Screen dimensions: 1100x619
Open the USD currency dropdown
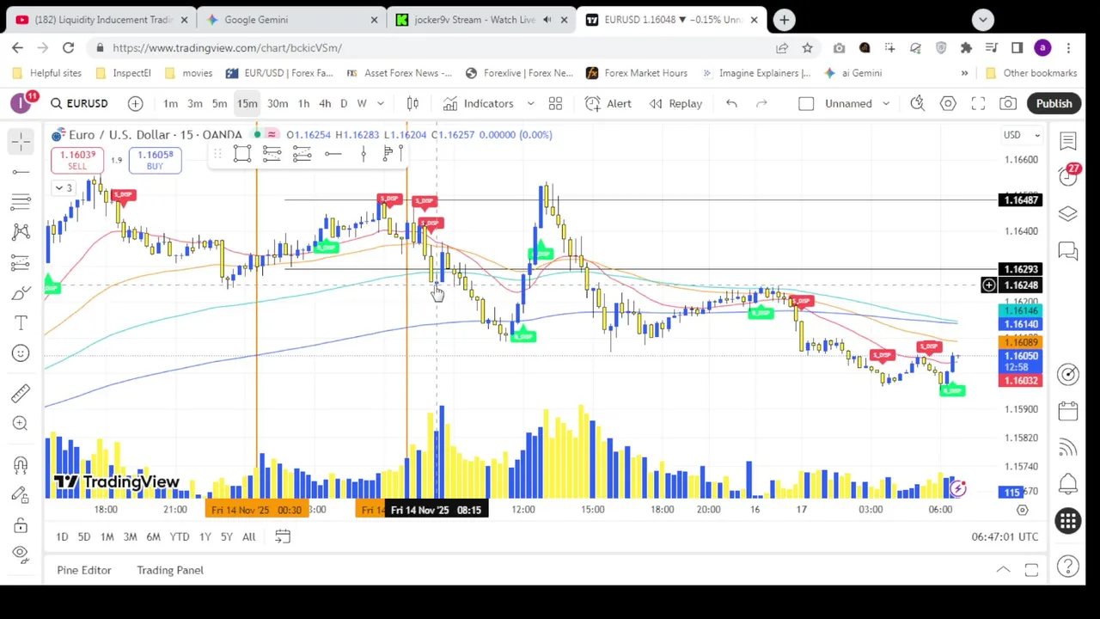(x=1022, y=135)
